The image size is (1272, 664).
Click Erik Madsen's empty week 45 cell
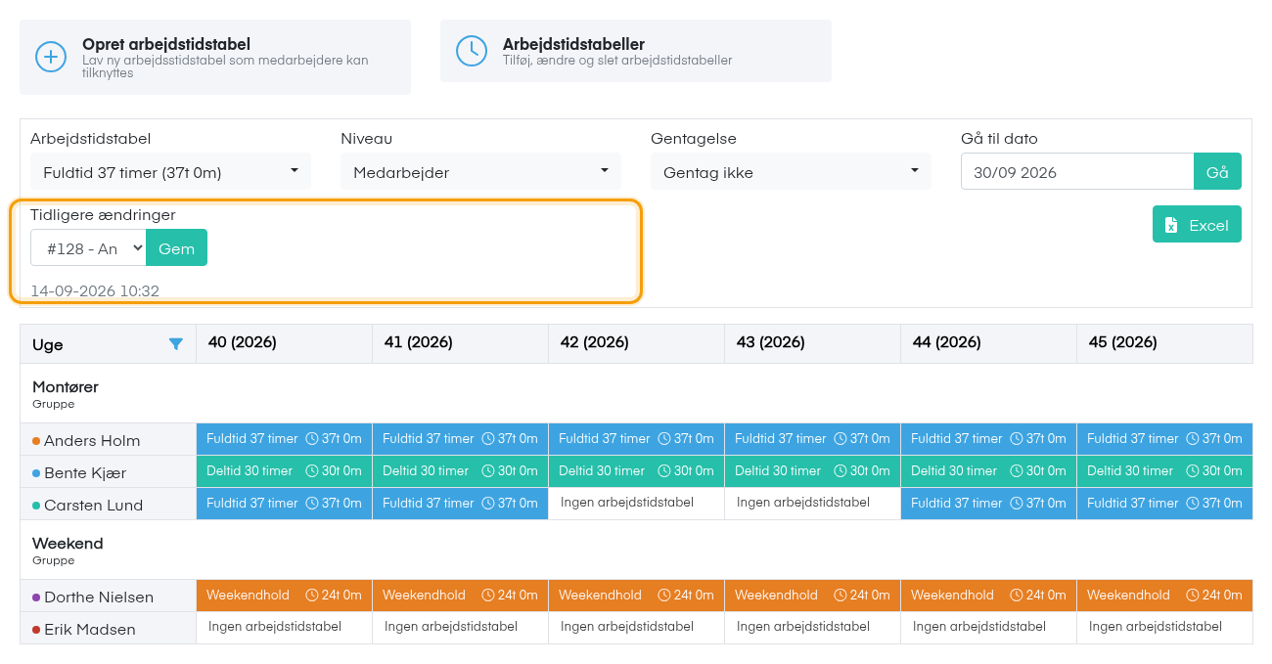click(x=1165, y=628)
